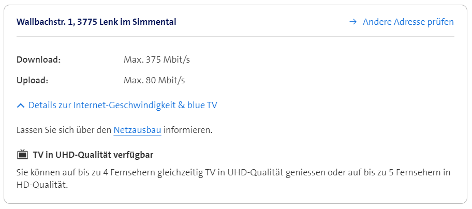
Task: Select the TV in UHD-Qualität verfügbar heading
Action: 93,155
